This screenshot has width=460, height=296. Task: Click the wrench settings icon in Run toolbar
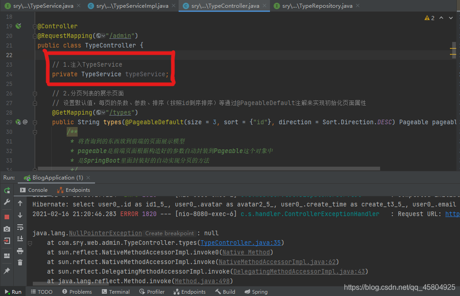tap(7, 202)
